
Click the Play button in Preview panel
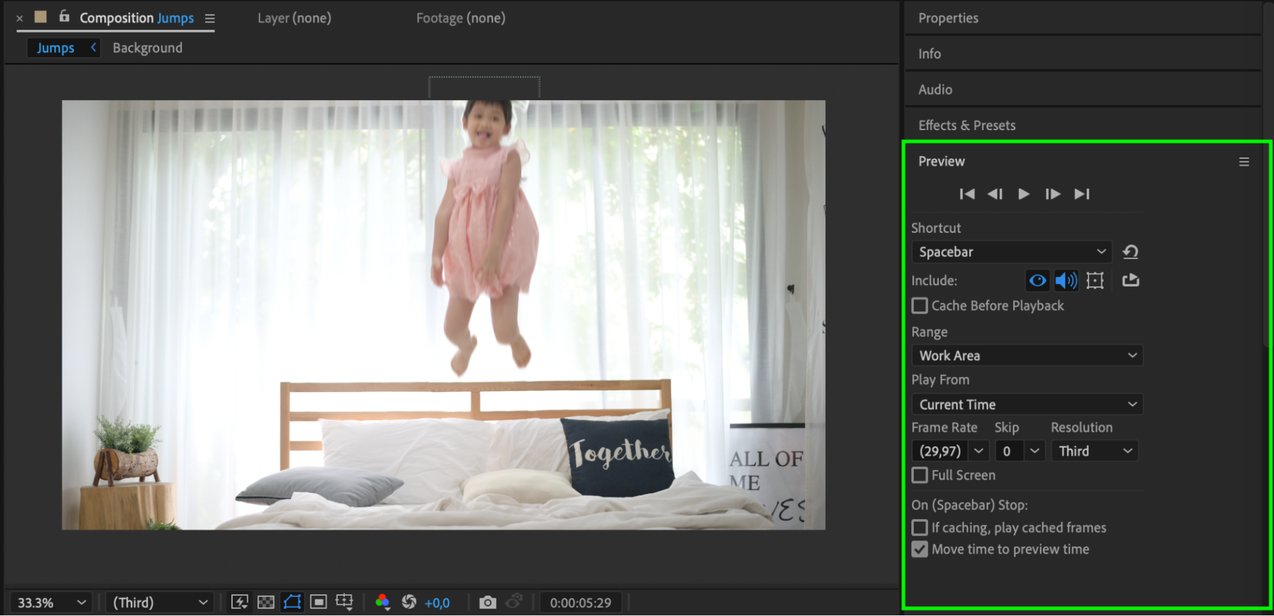(x=1024, y=194)
